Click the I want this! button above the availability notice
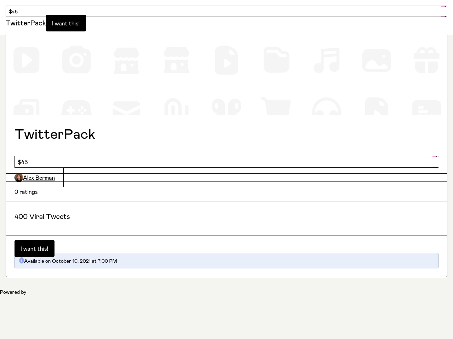This screenshot has width=453, height=339. click(x=34, y=249)
